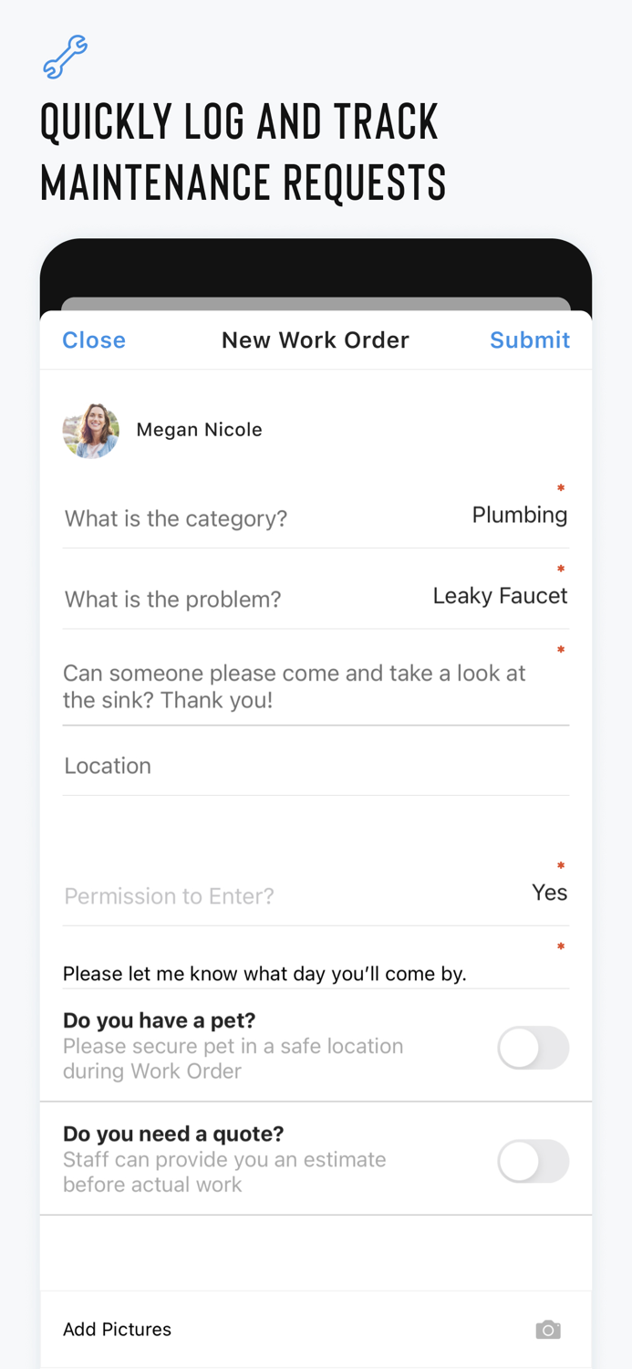The height and width of the screenshot is (1369, 632).
Task: Click the Location input field
Action: point(316,765)
